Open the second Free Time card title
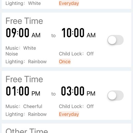 click(x=24, y=79)
